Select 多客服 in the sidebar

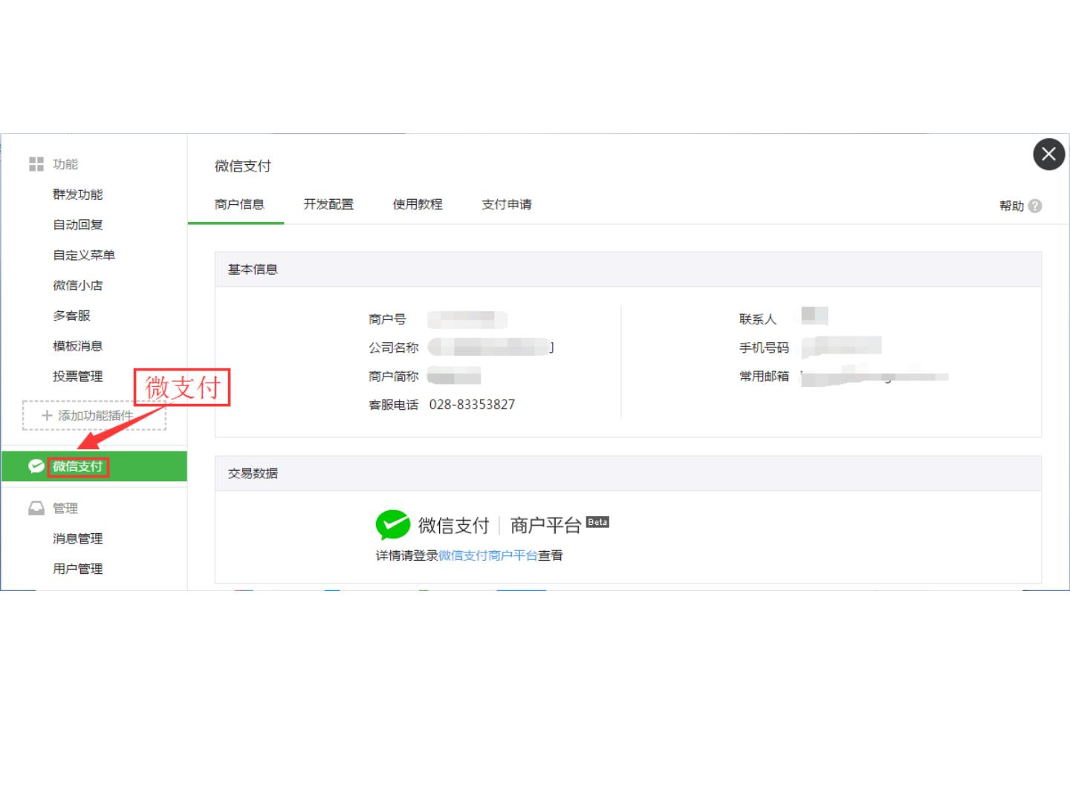(x=72, y=316)
